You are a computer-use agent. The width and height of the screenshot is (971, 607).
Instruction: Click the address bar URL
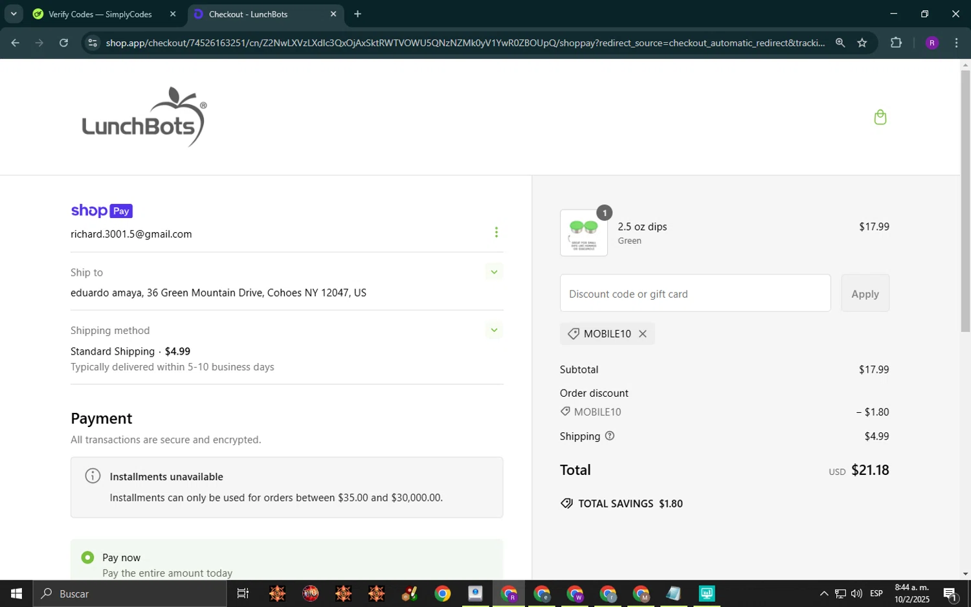(x=465, y=43)
